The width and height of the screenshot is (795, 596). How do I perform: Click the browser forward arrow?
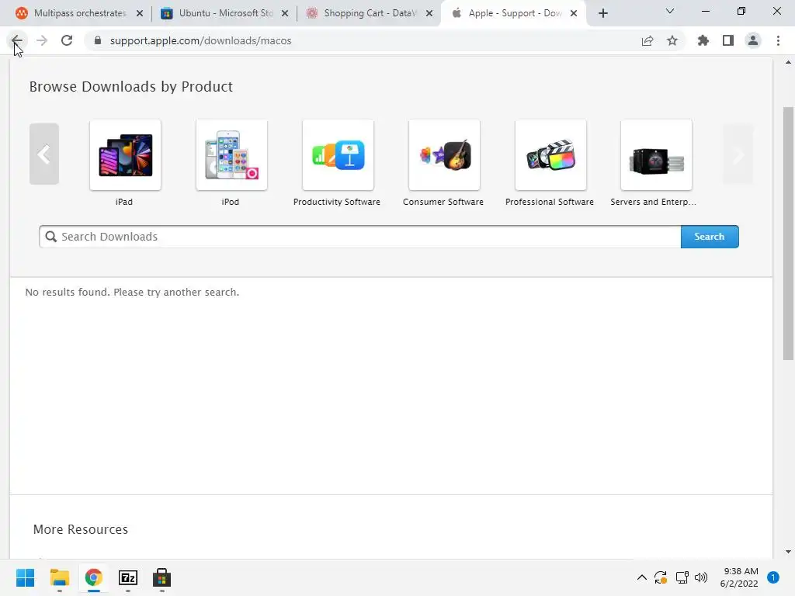[42, 40]
